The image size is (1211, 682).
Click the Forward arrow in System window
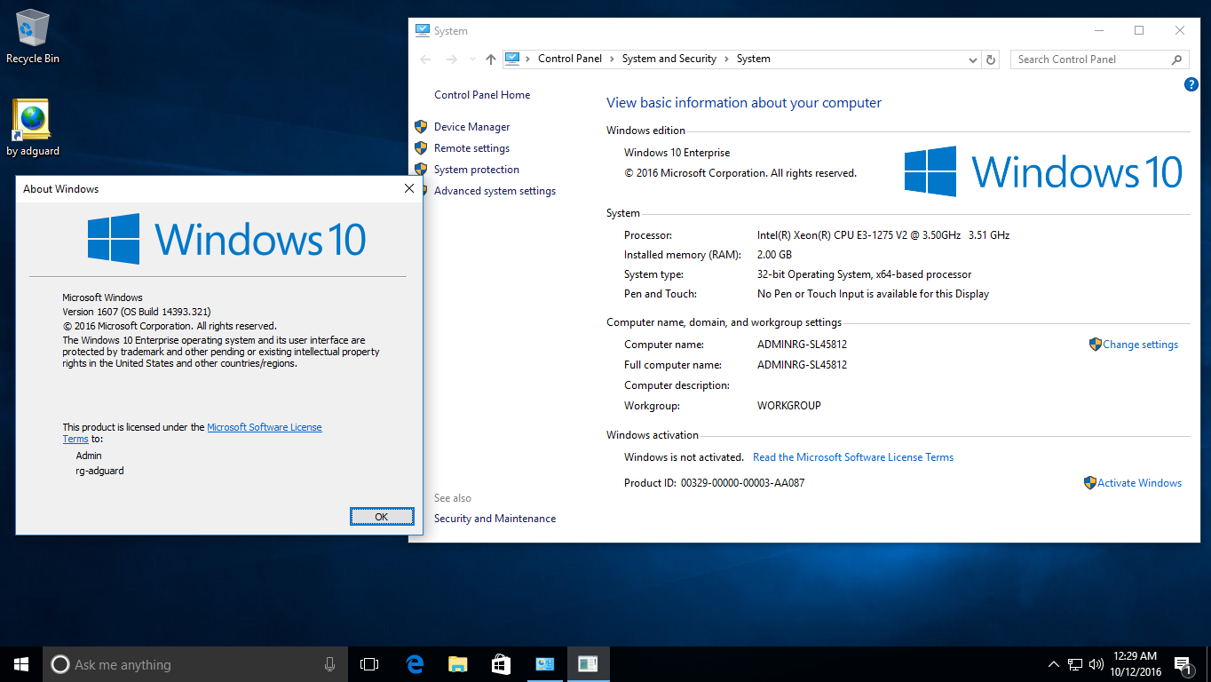coord(451,59)
